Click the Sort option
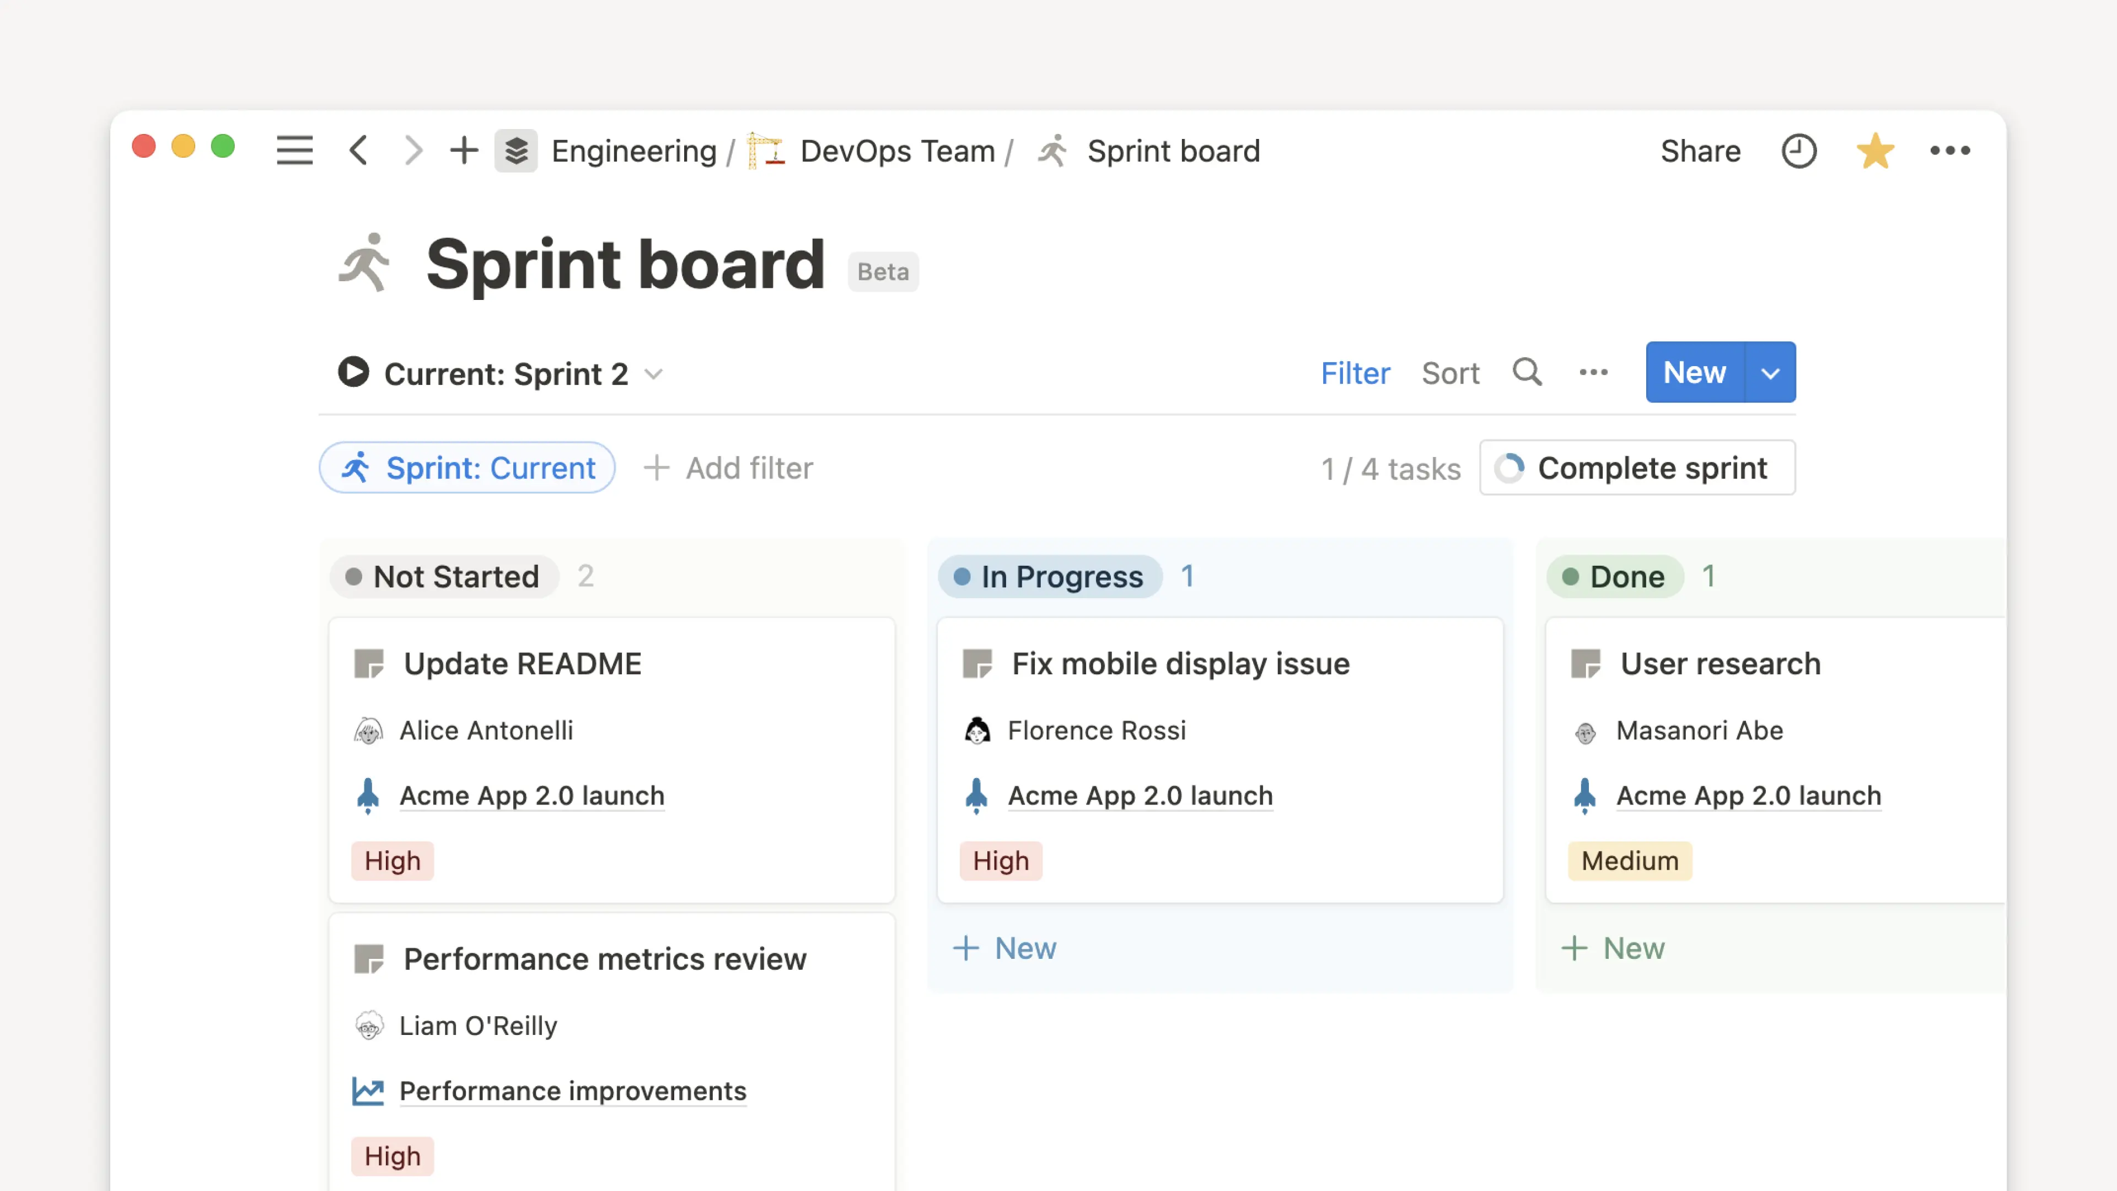The image size is (2117, 1191). point(1450,373)
